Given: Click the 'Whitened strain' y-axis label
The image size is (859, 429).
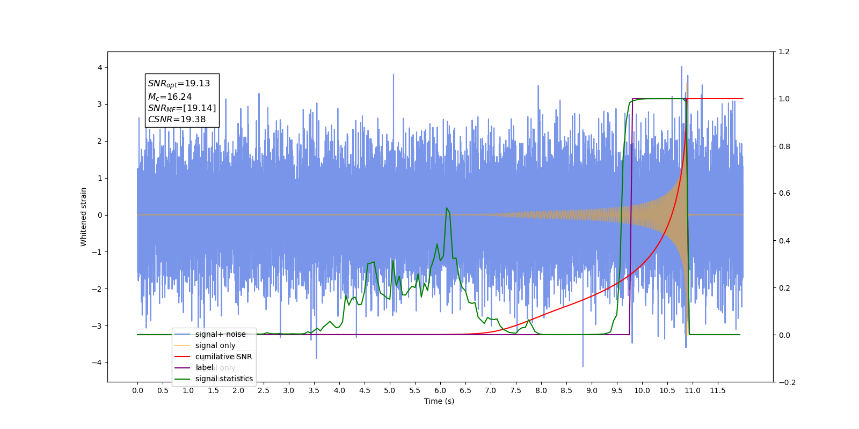Looking at the screenshot, I should pyautogui.click(x=83, y=217).
